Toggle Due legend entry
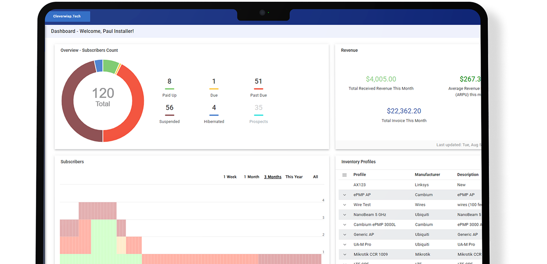This screenshot has width=547, height=264. 214,88
